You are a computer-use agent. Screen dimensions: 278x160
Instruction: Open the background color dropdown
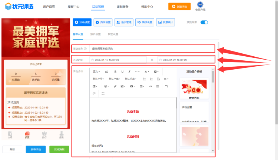coord(156,71)
